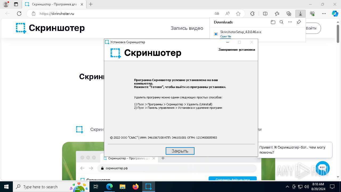Click SkrinshoterSetup_4.0.0.46.exe file name
This screenshot has width=341, height=192.
(x=241, y=32)
